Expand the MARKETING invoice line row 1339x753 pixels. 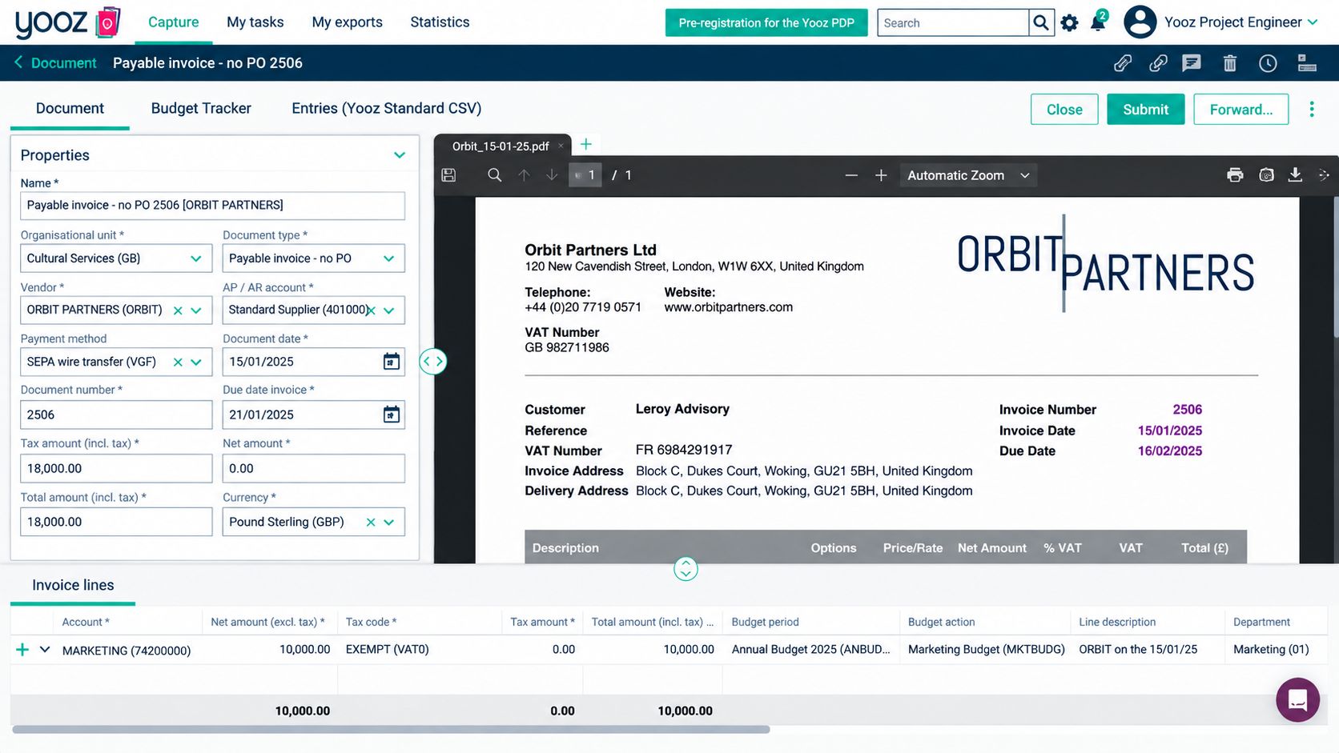45,650
